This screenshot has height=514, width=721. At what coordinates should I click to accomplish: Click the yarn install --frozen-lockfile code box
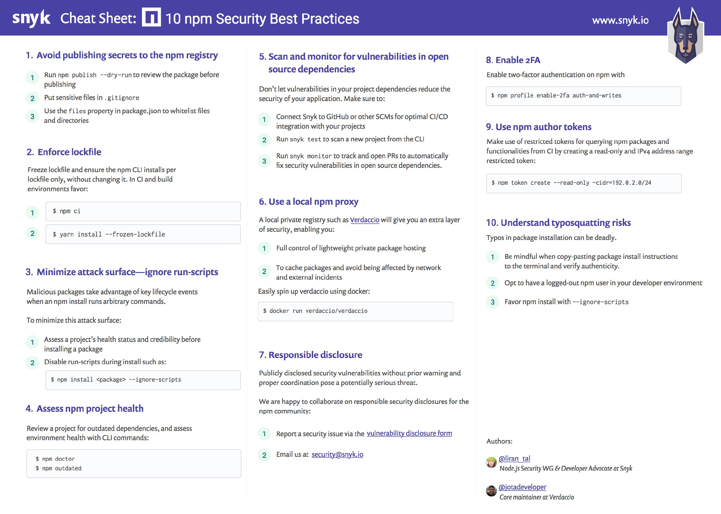(143, 234)
